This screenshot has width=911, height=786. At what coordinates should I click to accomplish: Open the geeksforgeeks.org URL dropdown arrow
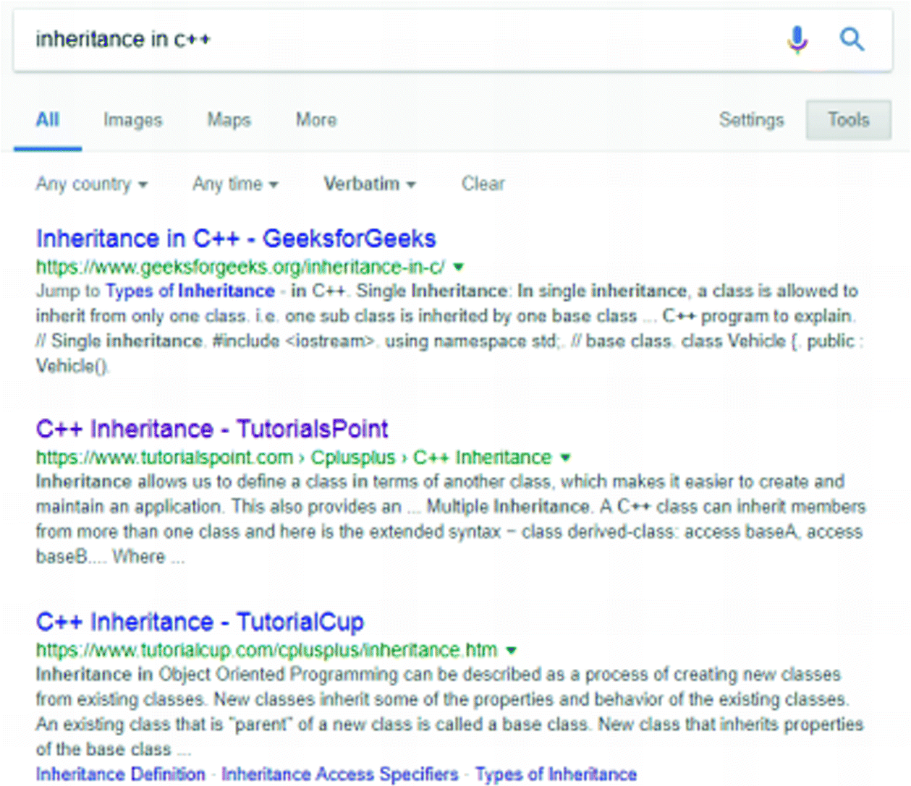tap(458, 268)
